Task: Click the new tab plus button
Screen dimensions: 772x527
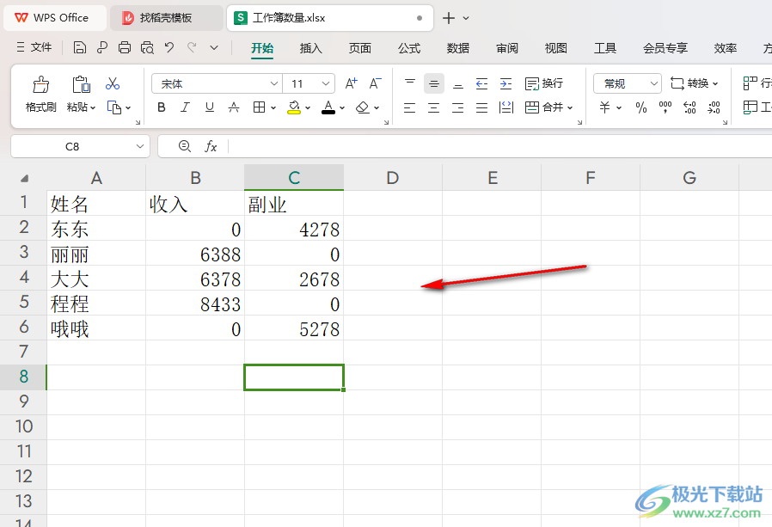Action: pos(449,18)
